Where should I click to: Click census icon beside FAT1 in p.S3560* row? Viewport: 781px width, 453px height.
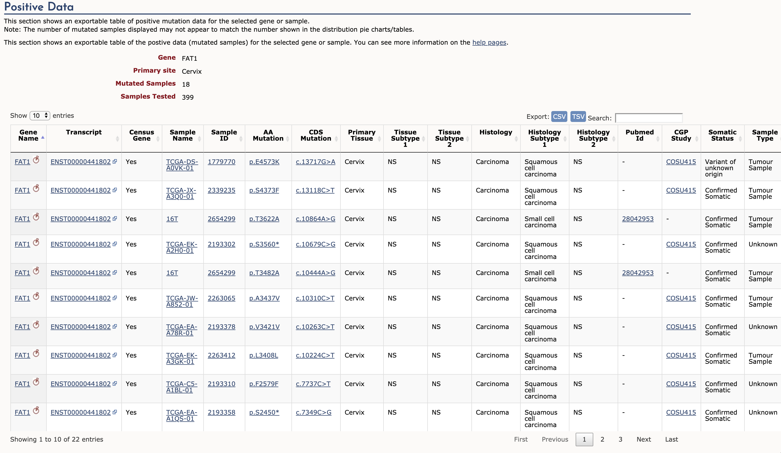36,242
